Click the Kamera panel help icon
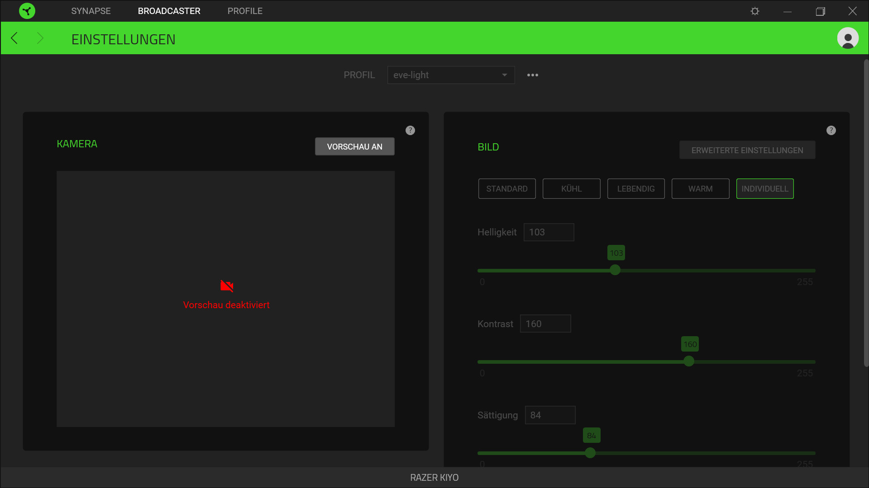Viewport: 869px width, 488px height. (x=410, y=131)
